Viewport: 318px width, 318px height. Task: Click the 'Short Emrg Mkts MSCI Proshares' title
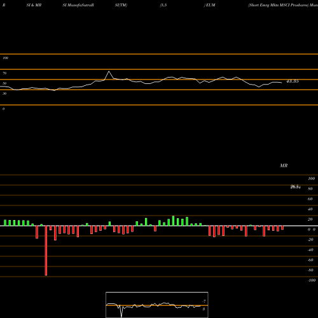279,5
